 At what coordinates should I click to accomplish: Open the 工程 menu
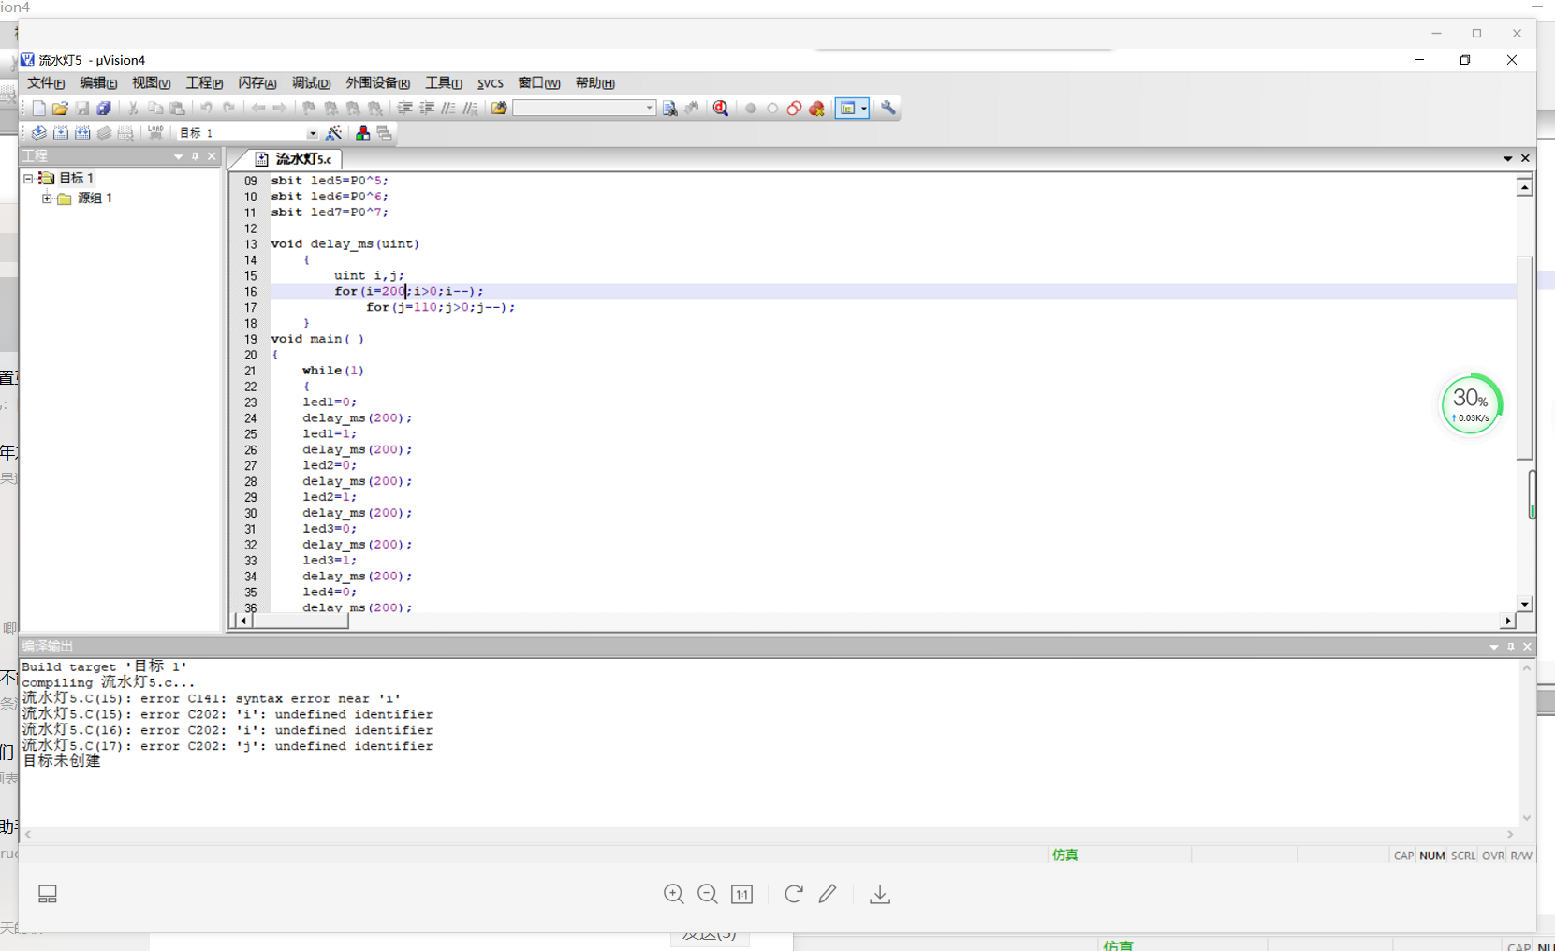(203, 83)
